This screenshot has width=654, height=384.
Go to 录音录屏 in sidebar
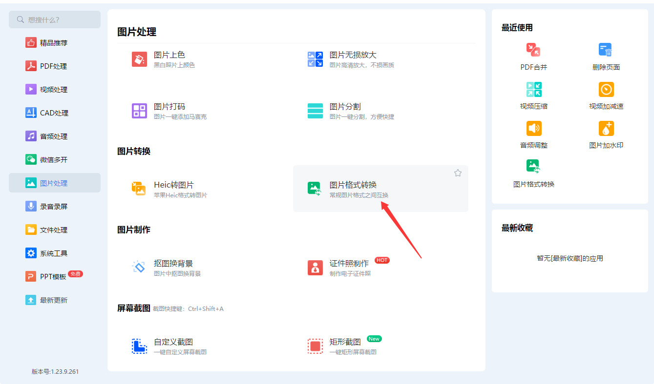click(x=55, y=207)
